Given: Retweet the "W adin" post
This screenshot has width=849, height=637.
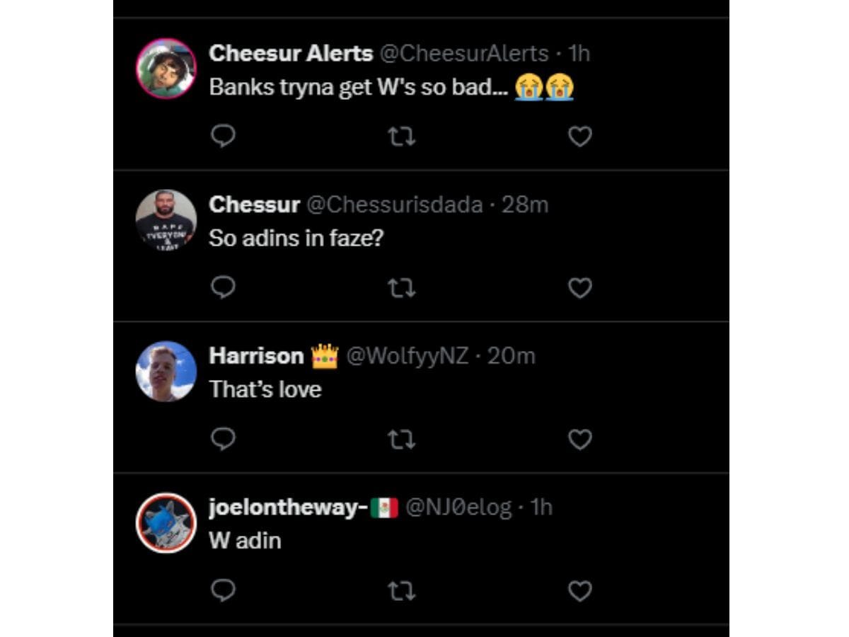Looking at the screenshot, I should click(x=402, y=590).
